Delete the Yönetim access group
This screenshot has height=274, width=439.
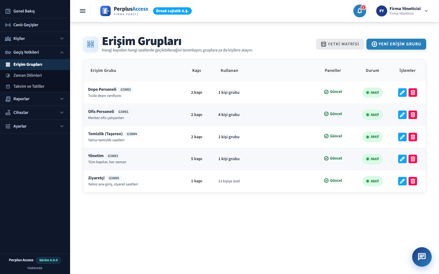click(x=413, y=159)
